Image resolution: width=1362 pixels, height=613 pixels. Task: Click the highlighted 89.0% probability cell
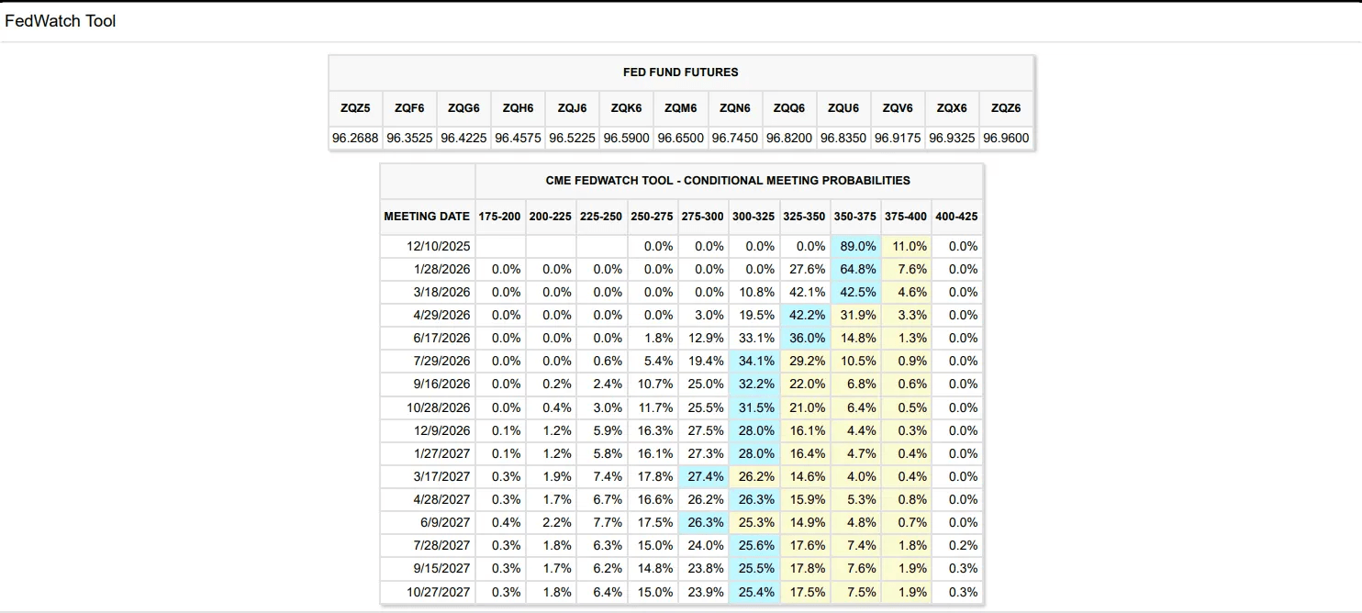855,246
